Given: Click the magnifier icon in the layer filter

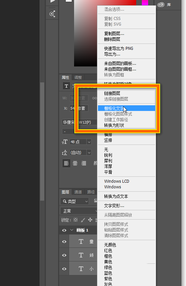Looking at the screenshot, I should (64, 201).
